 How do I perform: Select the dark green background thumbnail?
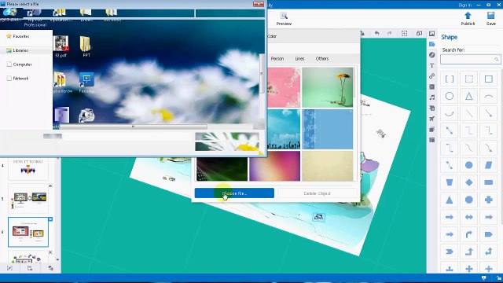[x=222, y=169]
